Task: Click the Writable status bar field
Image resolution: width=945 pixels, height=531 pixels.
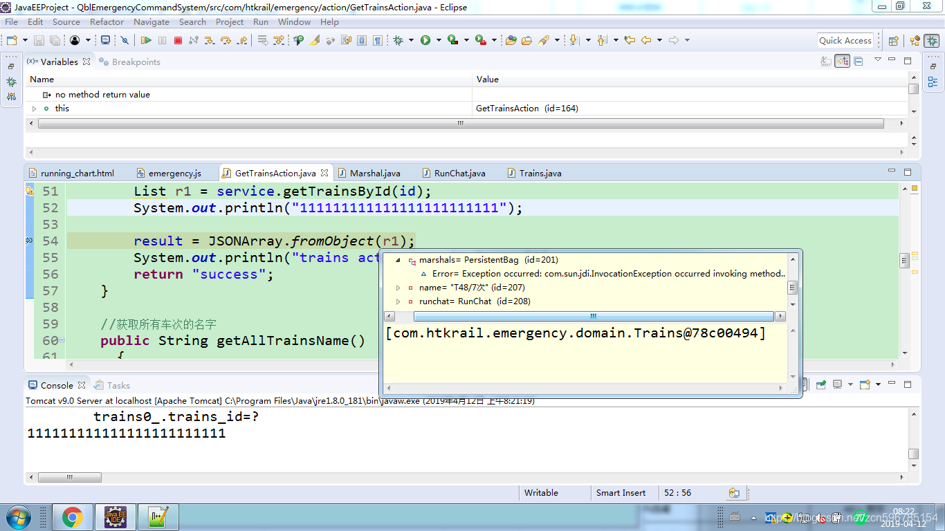Action: coord(541,493)
